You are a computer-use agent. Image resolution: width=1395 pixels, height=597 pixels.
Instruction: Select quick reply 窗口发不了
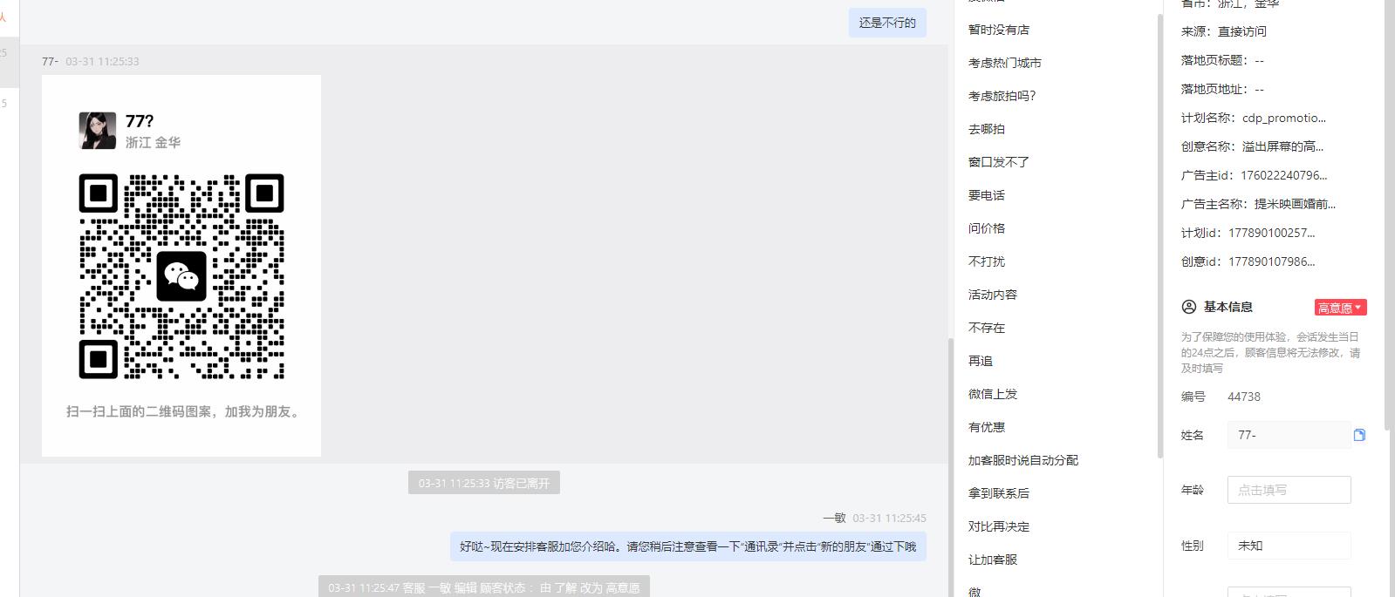coord(999,162)
